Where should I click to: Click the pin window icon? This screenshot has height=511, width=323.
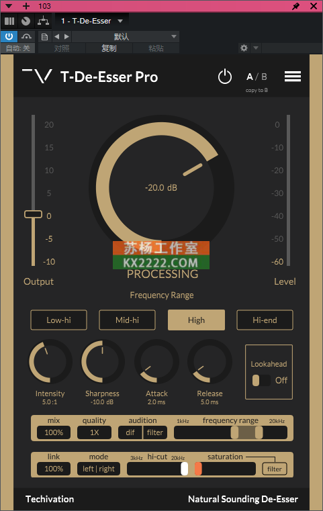[295, 6]
